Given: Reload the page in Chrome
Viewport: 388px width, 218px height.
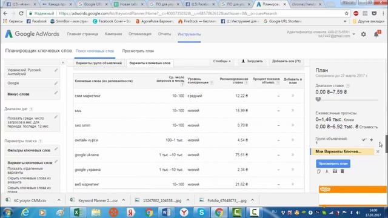Looking at the screenshot, I should 21,13.
